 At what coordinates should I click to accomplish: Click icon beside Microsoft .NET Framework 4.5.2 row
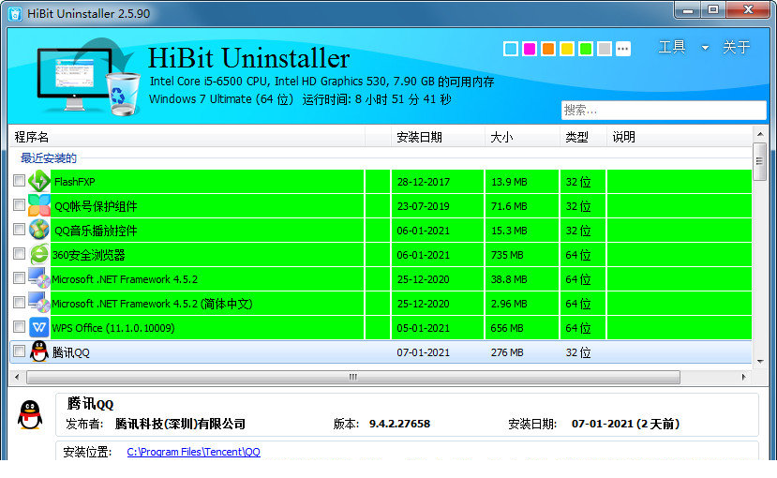tap(39, 279)
